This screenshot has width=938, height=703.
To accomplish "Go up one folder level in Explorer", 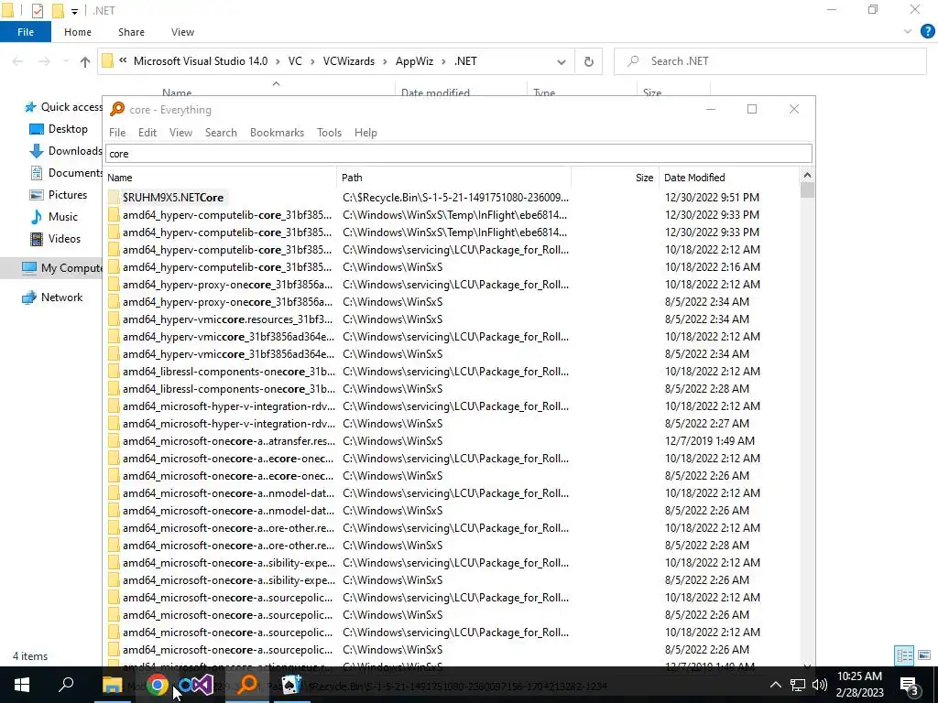I will 85,61.
